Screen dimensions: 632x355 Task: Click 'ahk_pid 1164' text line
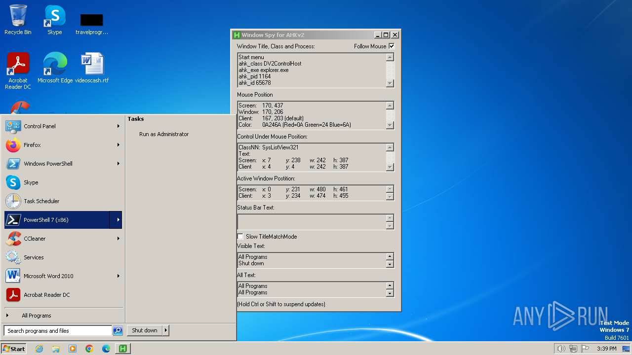(x=254, y=76)
